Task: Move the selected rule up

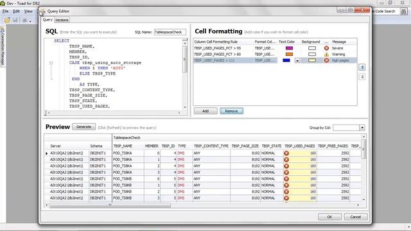Action: tap(362, 67)
